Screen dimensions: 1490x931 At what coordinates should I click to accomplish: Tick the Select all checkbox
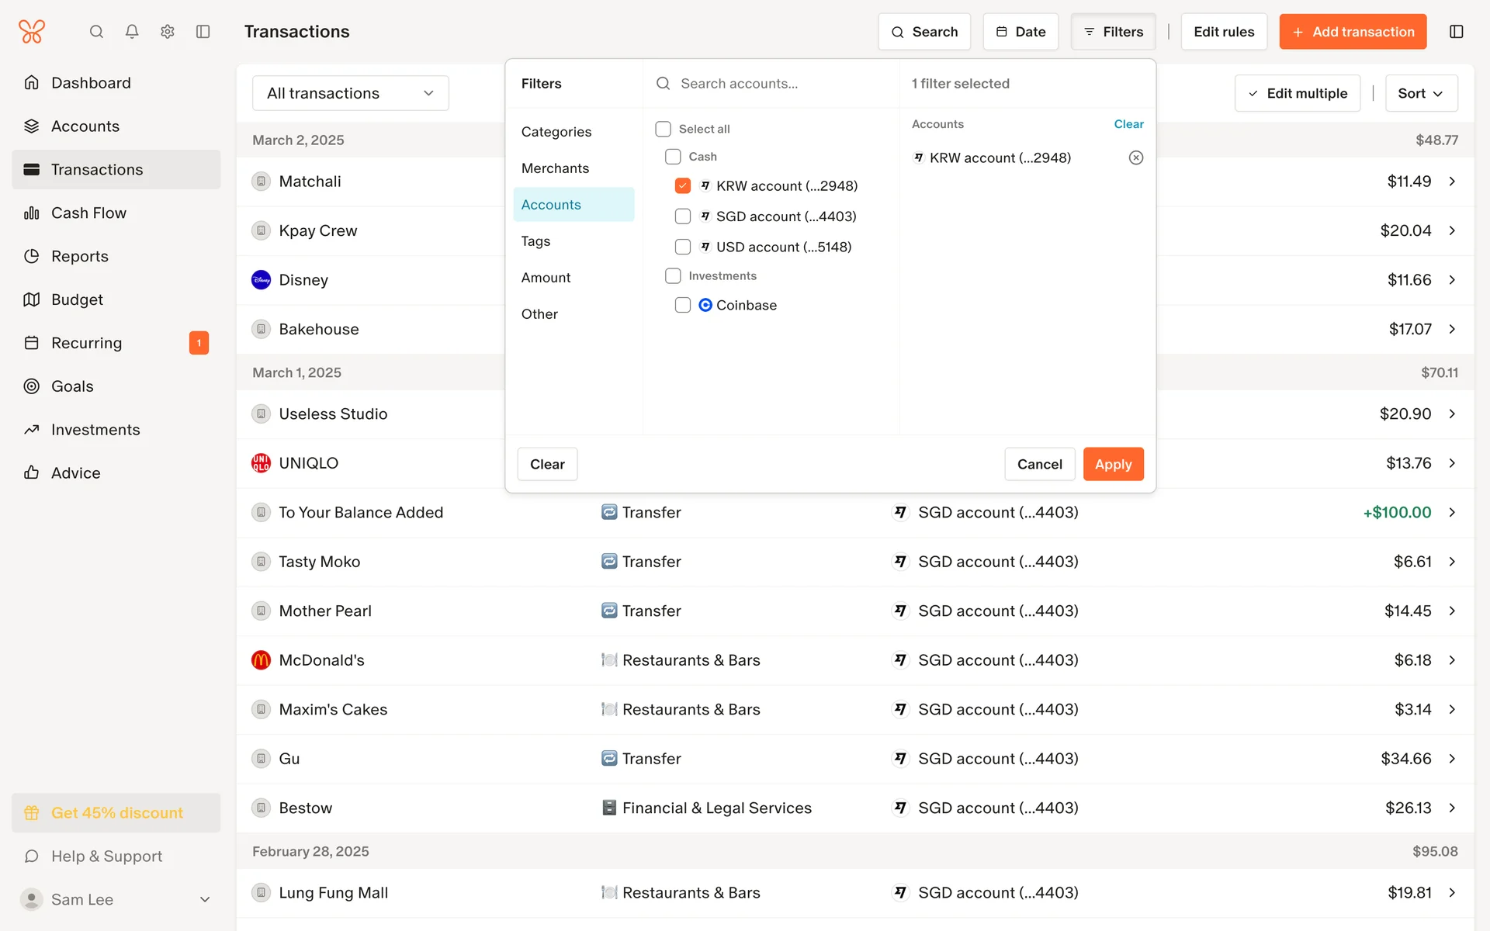tap(664, 129)
